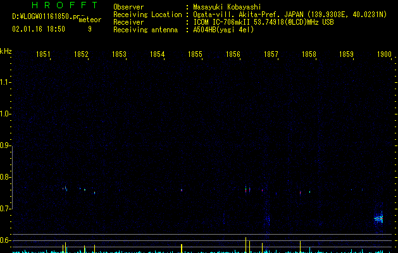Click the 1853 time marker
Screen dimensions: 398x253
119,54
